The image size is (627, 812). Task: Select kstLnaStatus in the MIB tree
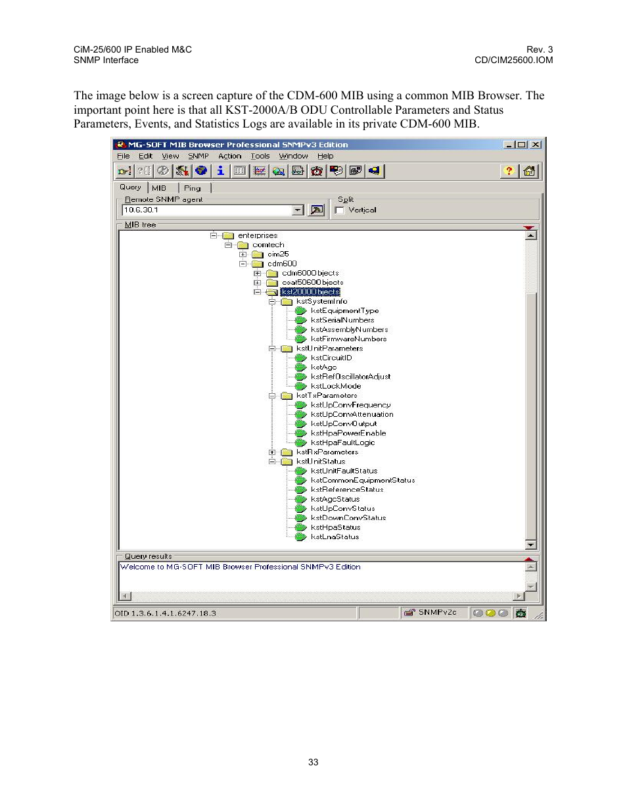pos(335,537)
